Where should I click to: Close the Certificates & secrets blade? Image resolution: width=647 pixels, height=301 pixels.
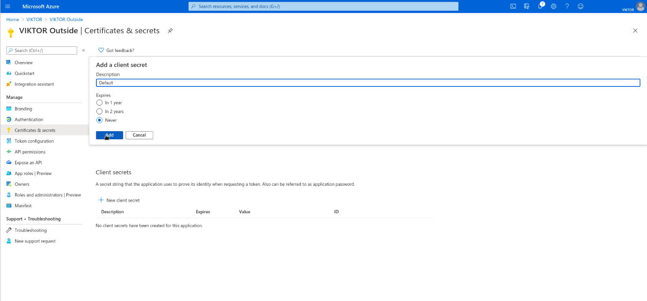tap(635, 31)
